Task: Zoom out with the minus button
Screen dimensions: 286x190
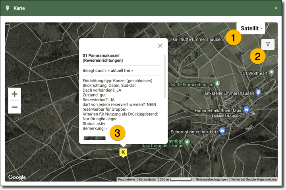Action: (x=15, y=107)
